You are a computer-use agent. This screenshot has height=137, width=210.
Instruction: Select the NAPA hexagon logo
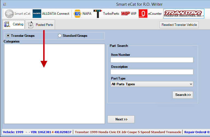click(x=77, y=14)
